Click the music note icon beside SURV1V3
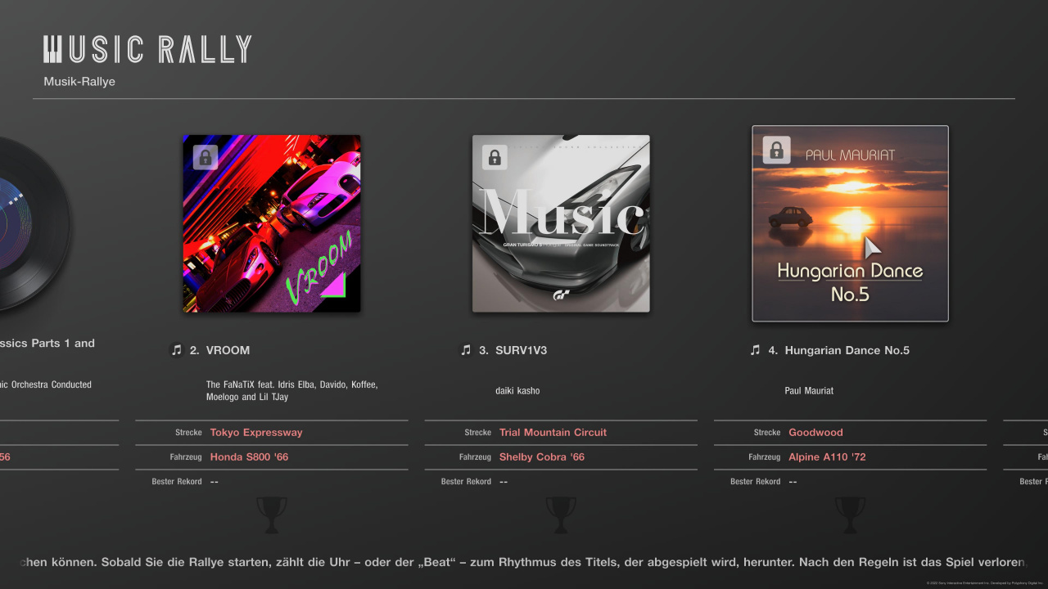 pyautogui.click(x=466, y=350)
